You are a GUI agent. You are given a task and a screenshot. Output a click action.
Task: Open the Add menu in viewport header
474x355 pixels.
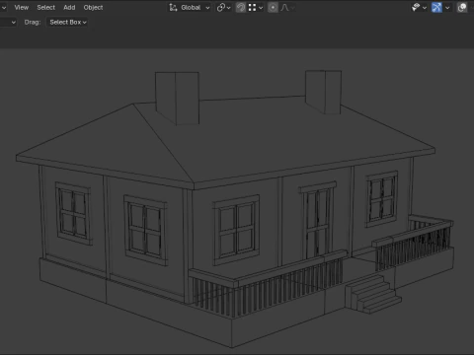(x=69, y=7)
